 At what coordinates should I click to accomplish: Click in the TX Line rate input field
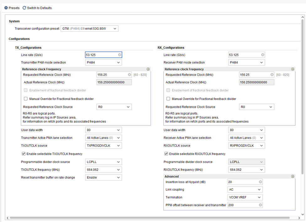pos(100,55)
